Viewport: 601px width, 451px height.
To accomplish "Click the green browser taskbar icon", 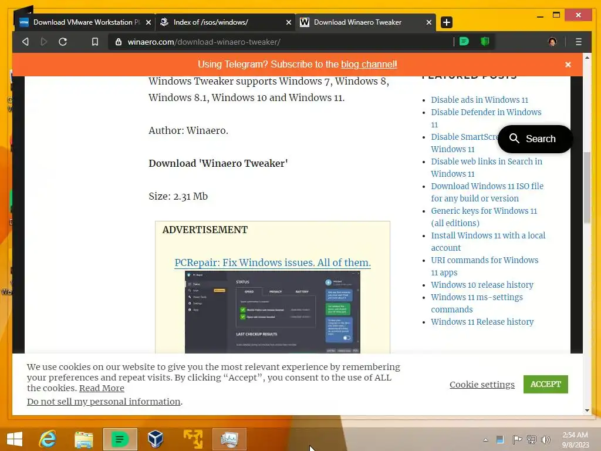I will [120, 439].
